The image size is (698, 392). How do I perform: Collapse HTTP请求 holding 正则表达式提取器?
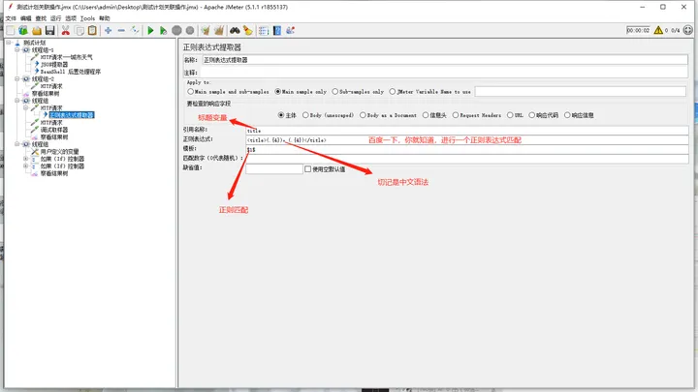pyautogui.click(x=25, y=108)
